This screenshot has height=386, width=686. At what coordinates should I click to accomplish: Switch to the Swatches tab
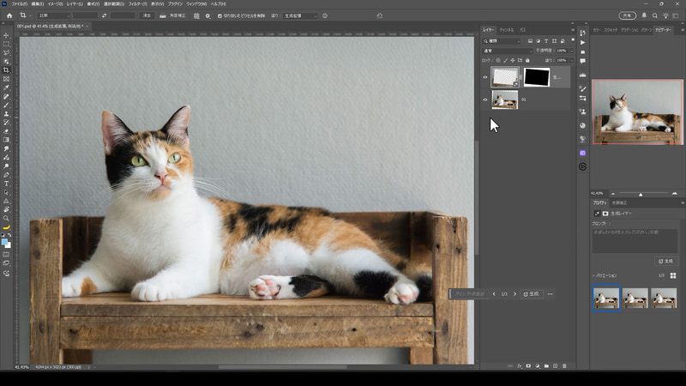coord(611,30)
